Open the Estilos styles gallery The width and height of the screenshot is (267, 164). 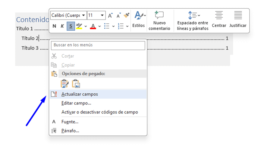pos(139,20)
